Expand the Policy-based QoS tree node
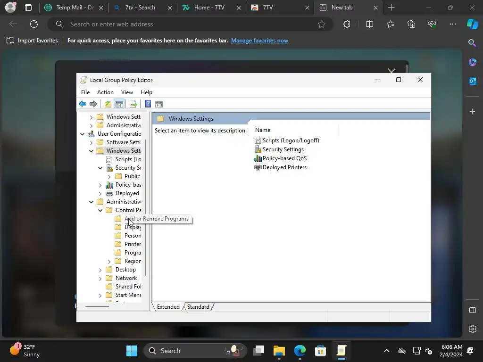Viewport: 483px width, 362px height. [x=100, y=185]
